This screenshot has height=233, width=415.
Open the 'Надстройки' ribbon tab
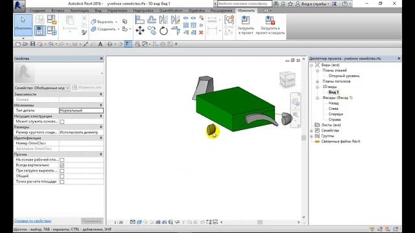143,10
